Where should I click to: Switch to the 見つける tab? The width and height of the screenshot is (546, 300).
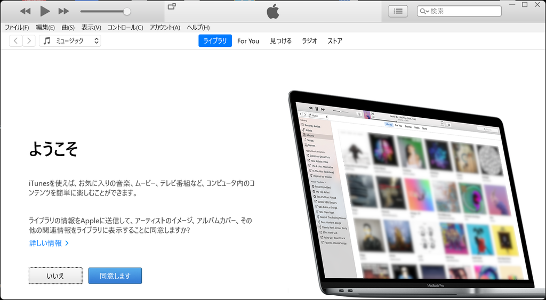click(x=280, y=40)
